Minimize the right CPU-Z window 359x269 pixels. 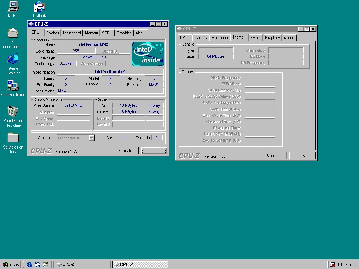301,29
